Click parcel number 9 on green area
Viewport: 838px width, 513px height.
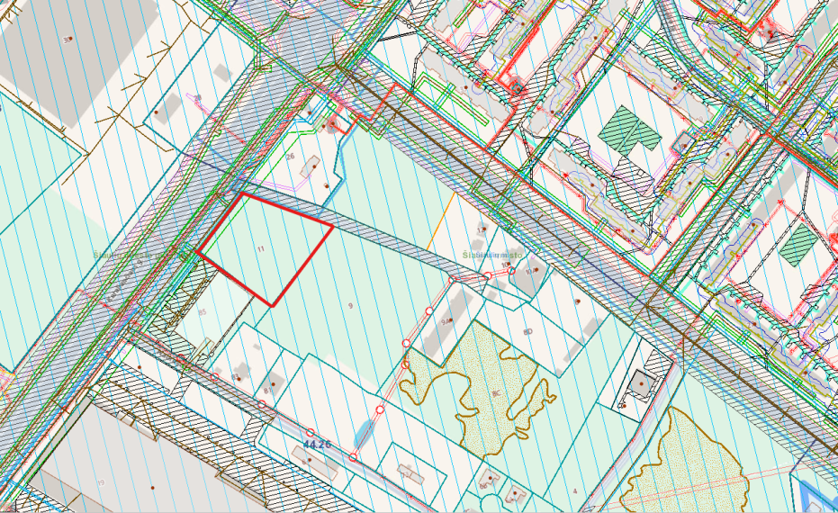351,306
